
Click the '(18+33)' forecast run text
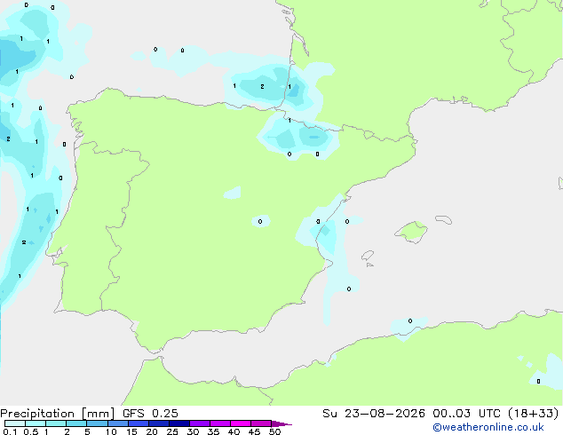534,414
